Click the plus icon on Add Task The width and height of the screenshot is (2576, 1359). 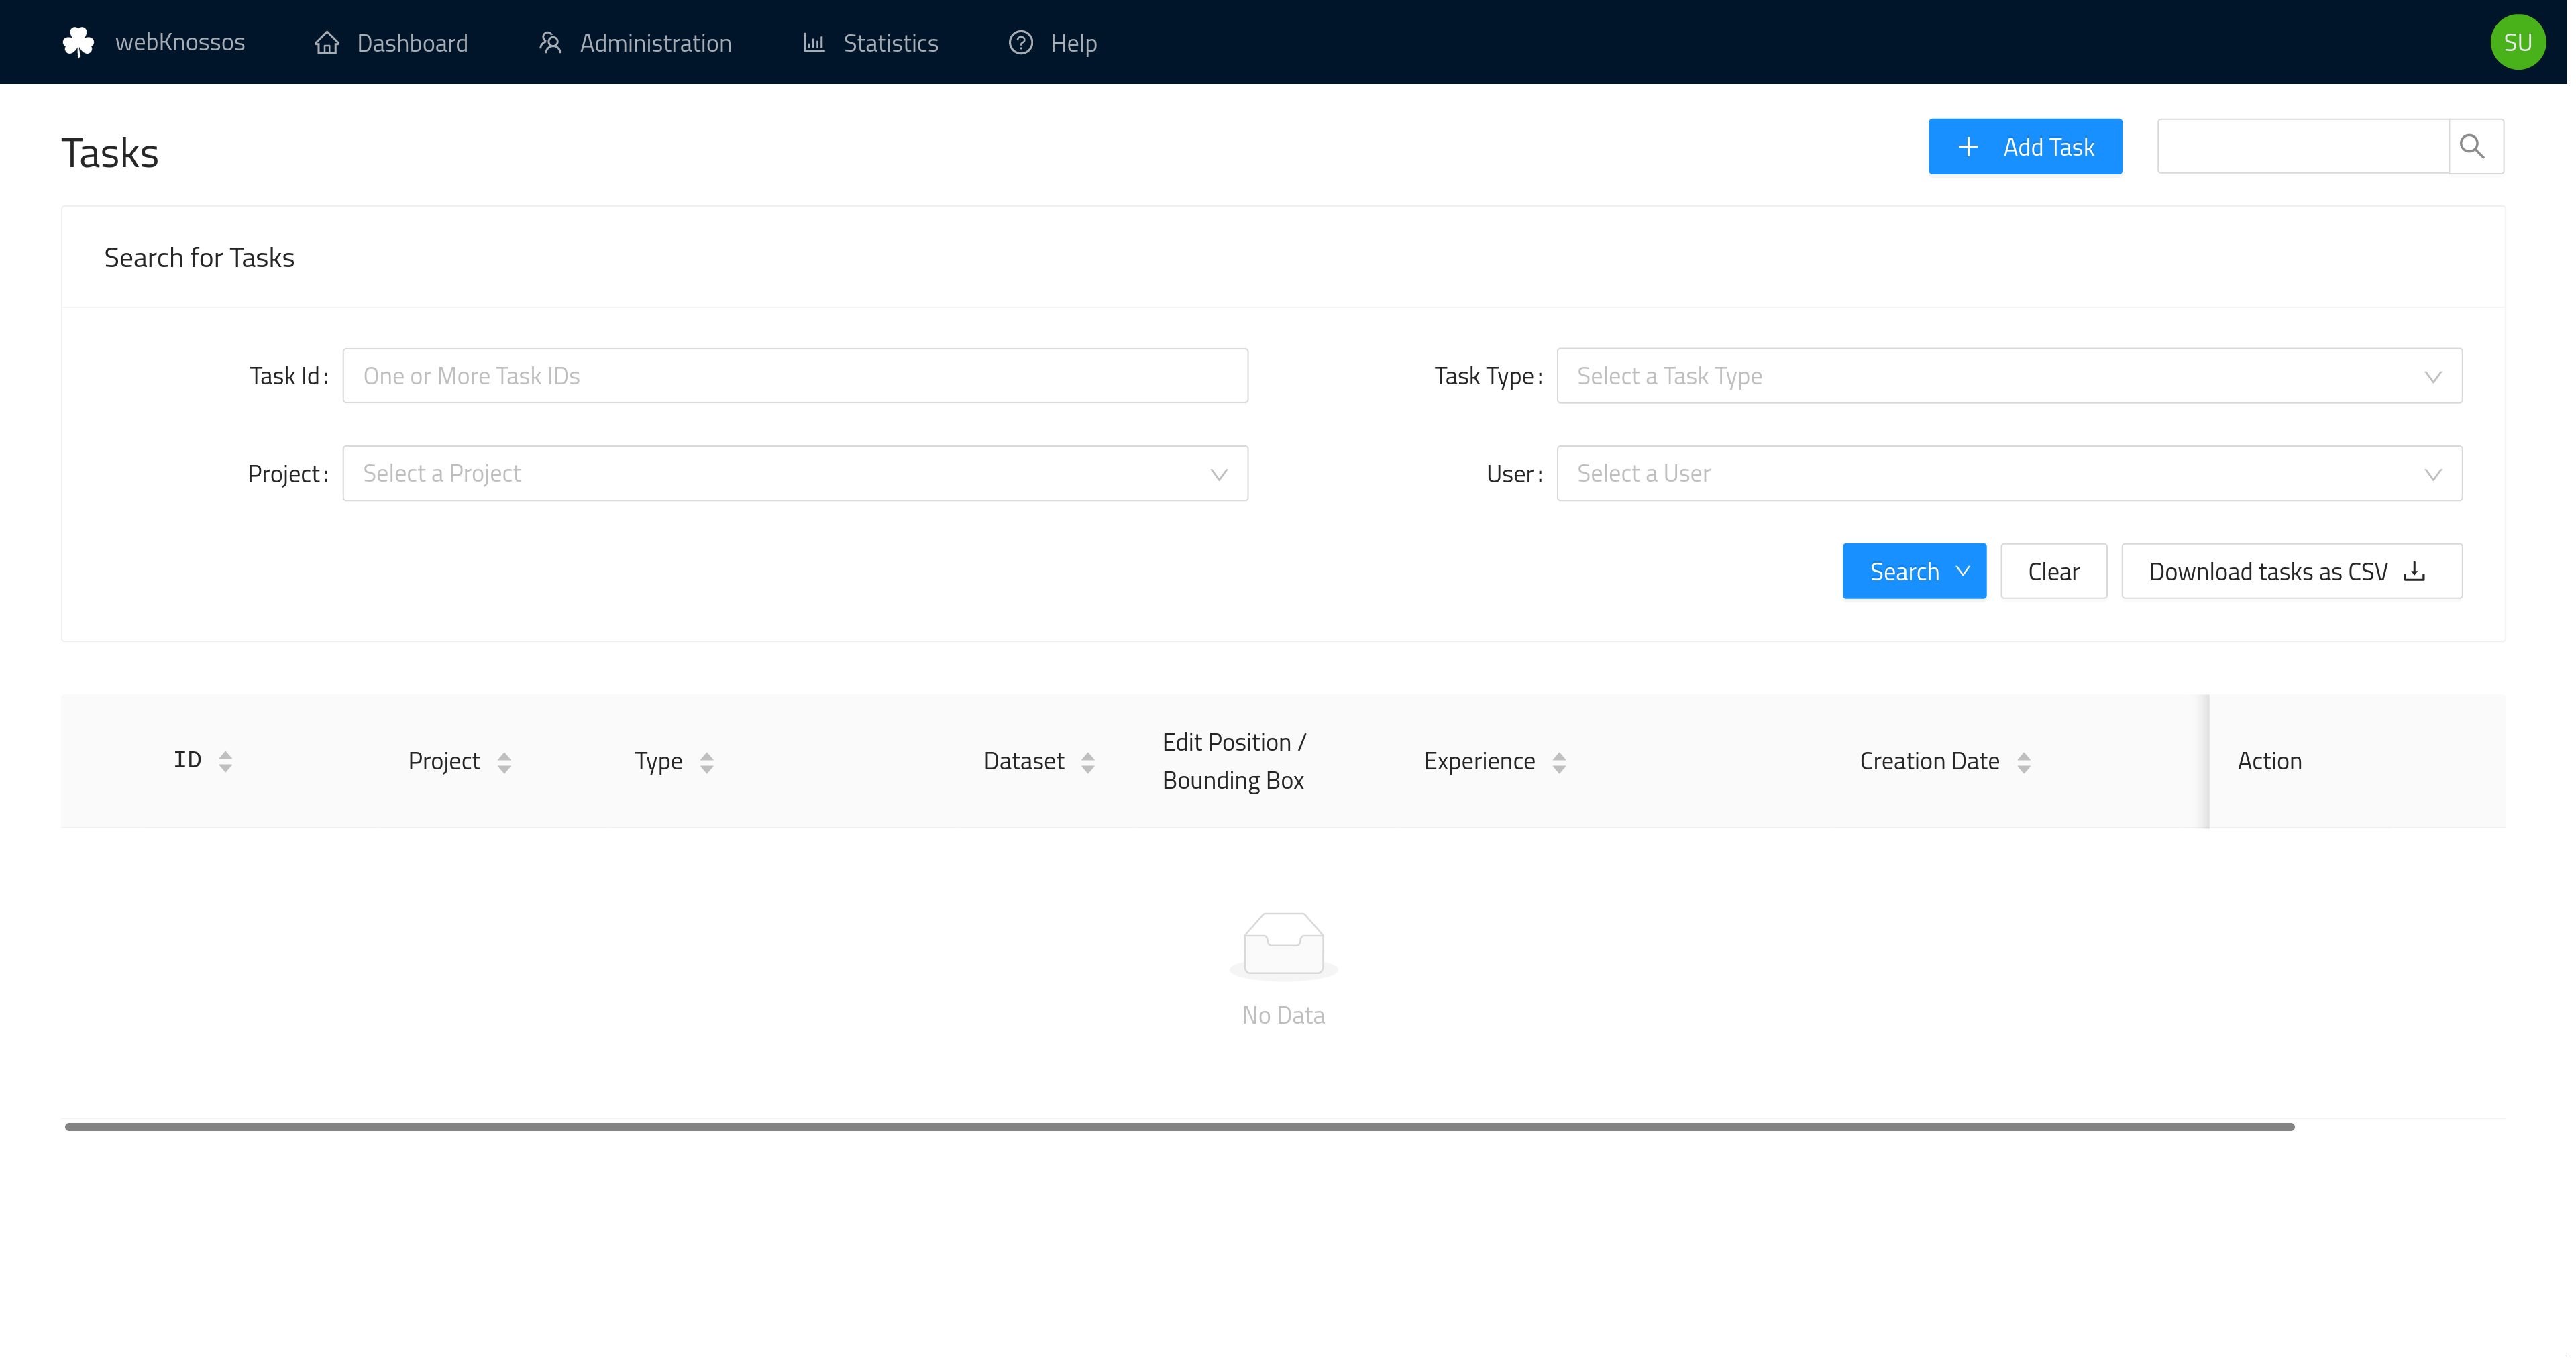1968,146
